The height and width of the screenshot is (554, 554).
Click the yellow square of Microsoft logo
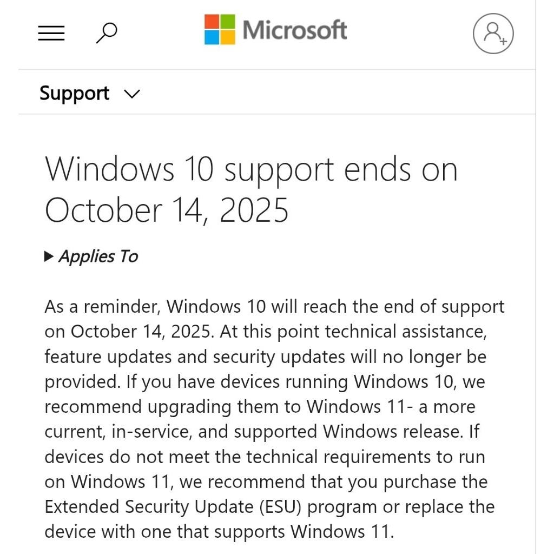coord(228,37)
